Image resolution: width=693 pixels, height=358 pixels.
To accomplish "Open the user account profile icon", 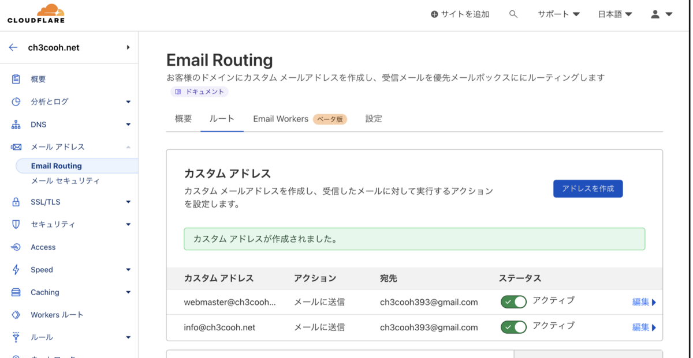I will [x=655, y=14].
